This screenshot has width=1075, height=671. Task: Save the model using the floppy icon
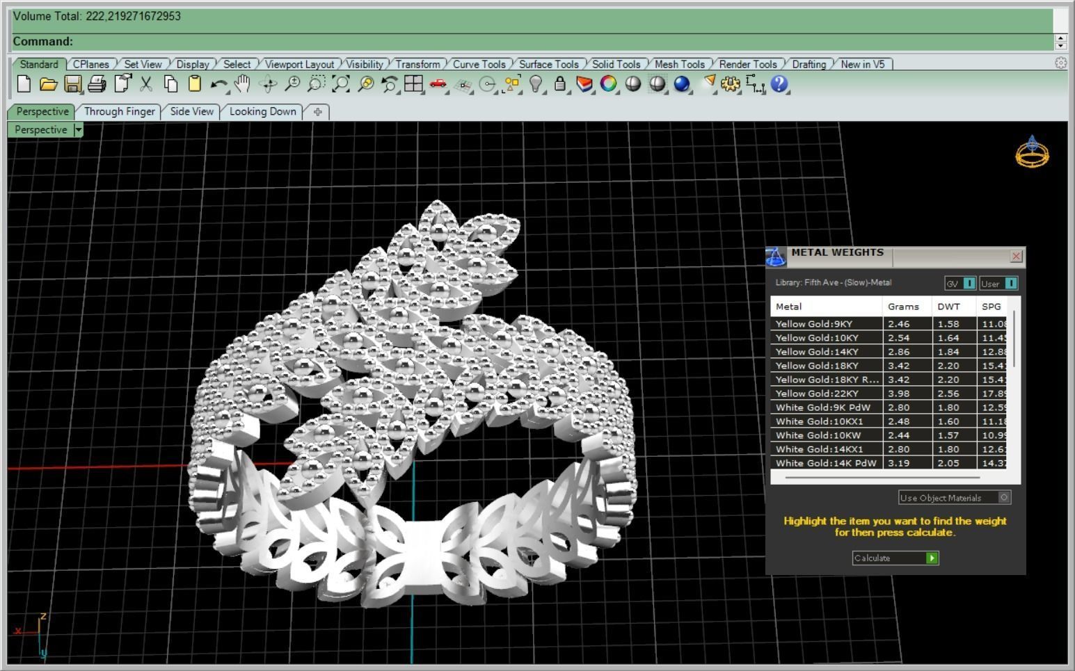click(x=73, y=84)
